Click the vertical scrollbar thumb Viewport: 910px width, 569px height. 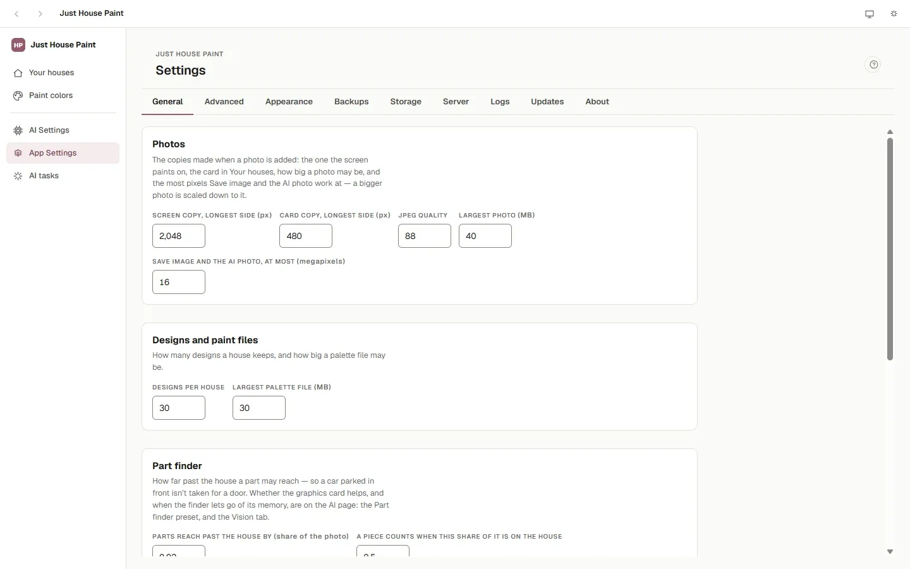coord(890,249)
